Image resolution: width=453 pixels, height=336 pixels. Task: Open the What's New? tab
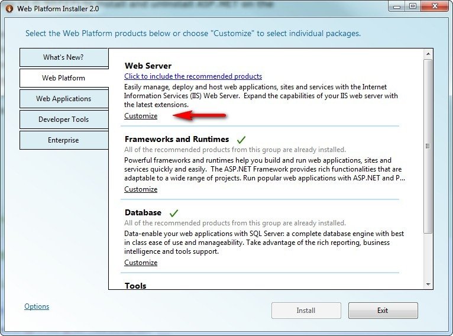point(63,57)
